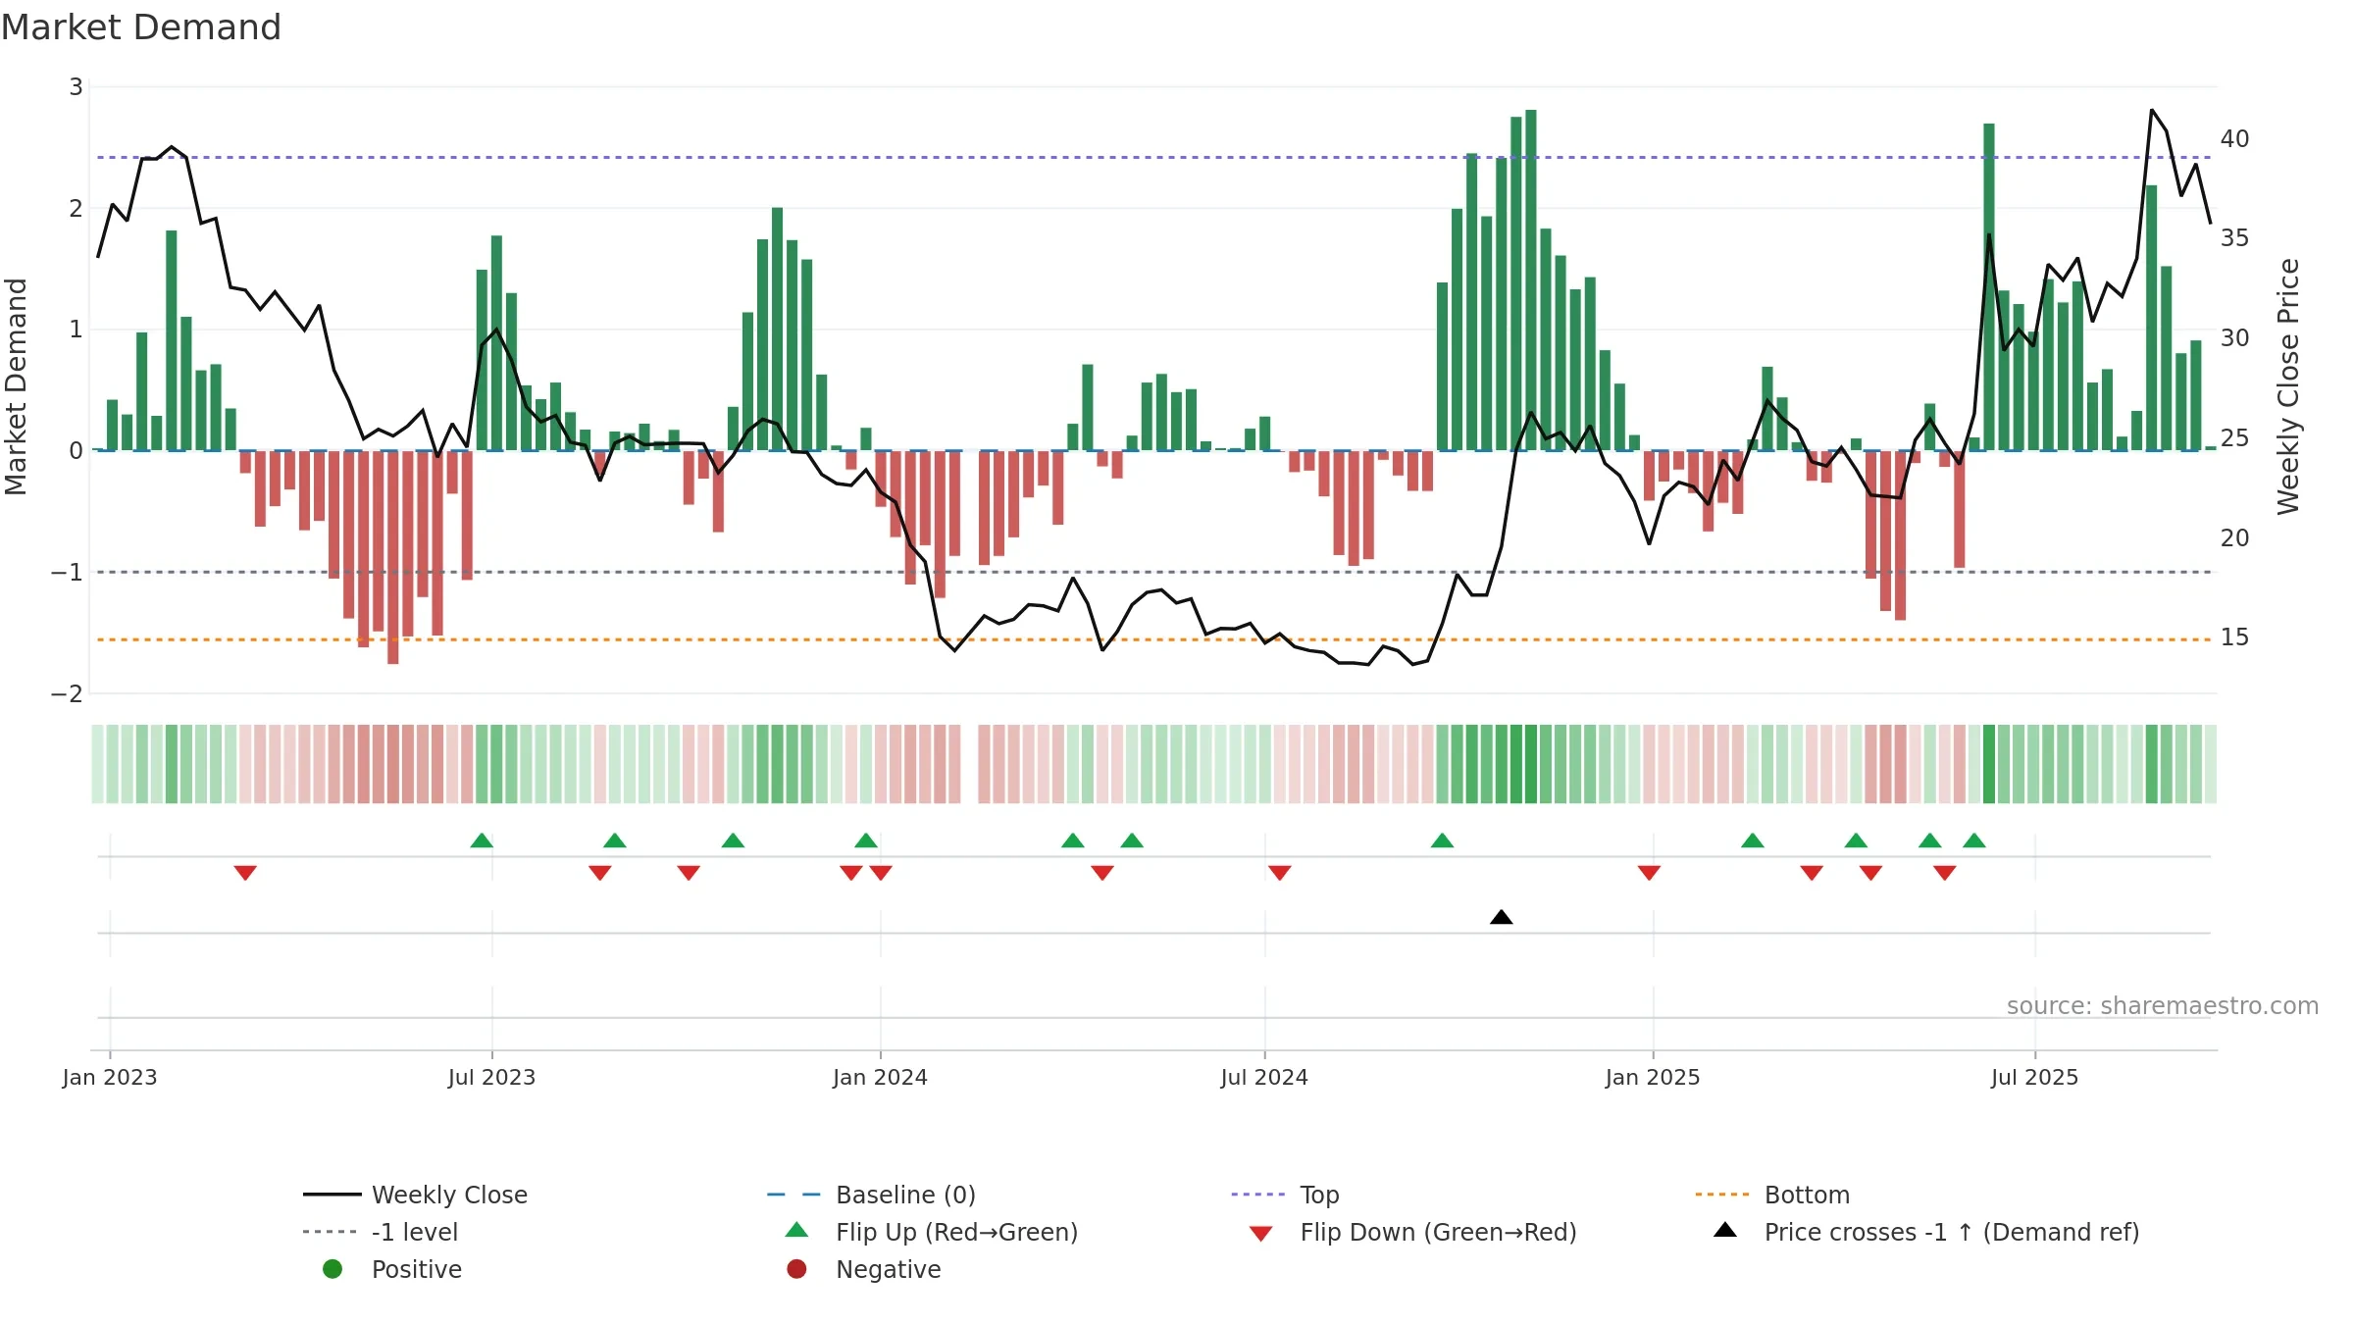The width and height of the screenshot is (2354, 1324).
Task: Click the black price-cross marker on timeline
Action: [1501, 917]
